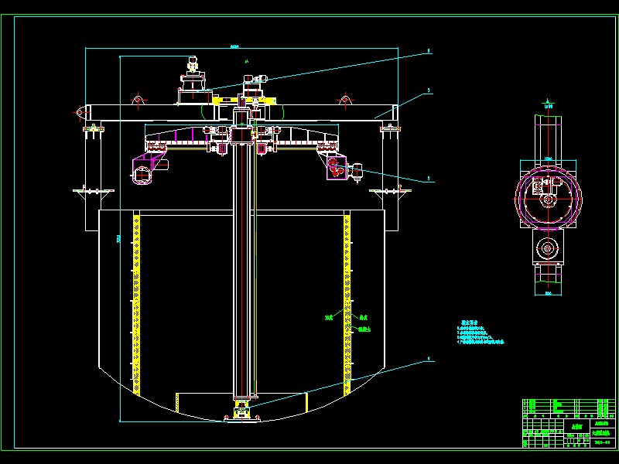619x464 pixels.
Task: Click the lowest green label beside the right column
Action: pyautogui.click(x=364, y=329)
